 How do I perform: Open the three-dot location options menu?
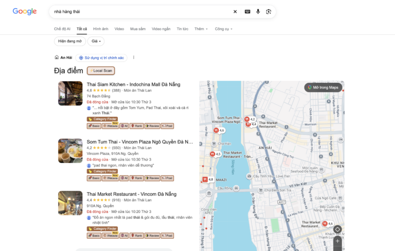(x=134, y=58)
